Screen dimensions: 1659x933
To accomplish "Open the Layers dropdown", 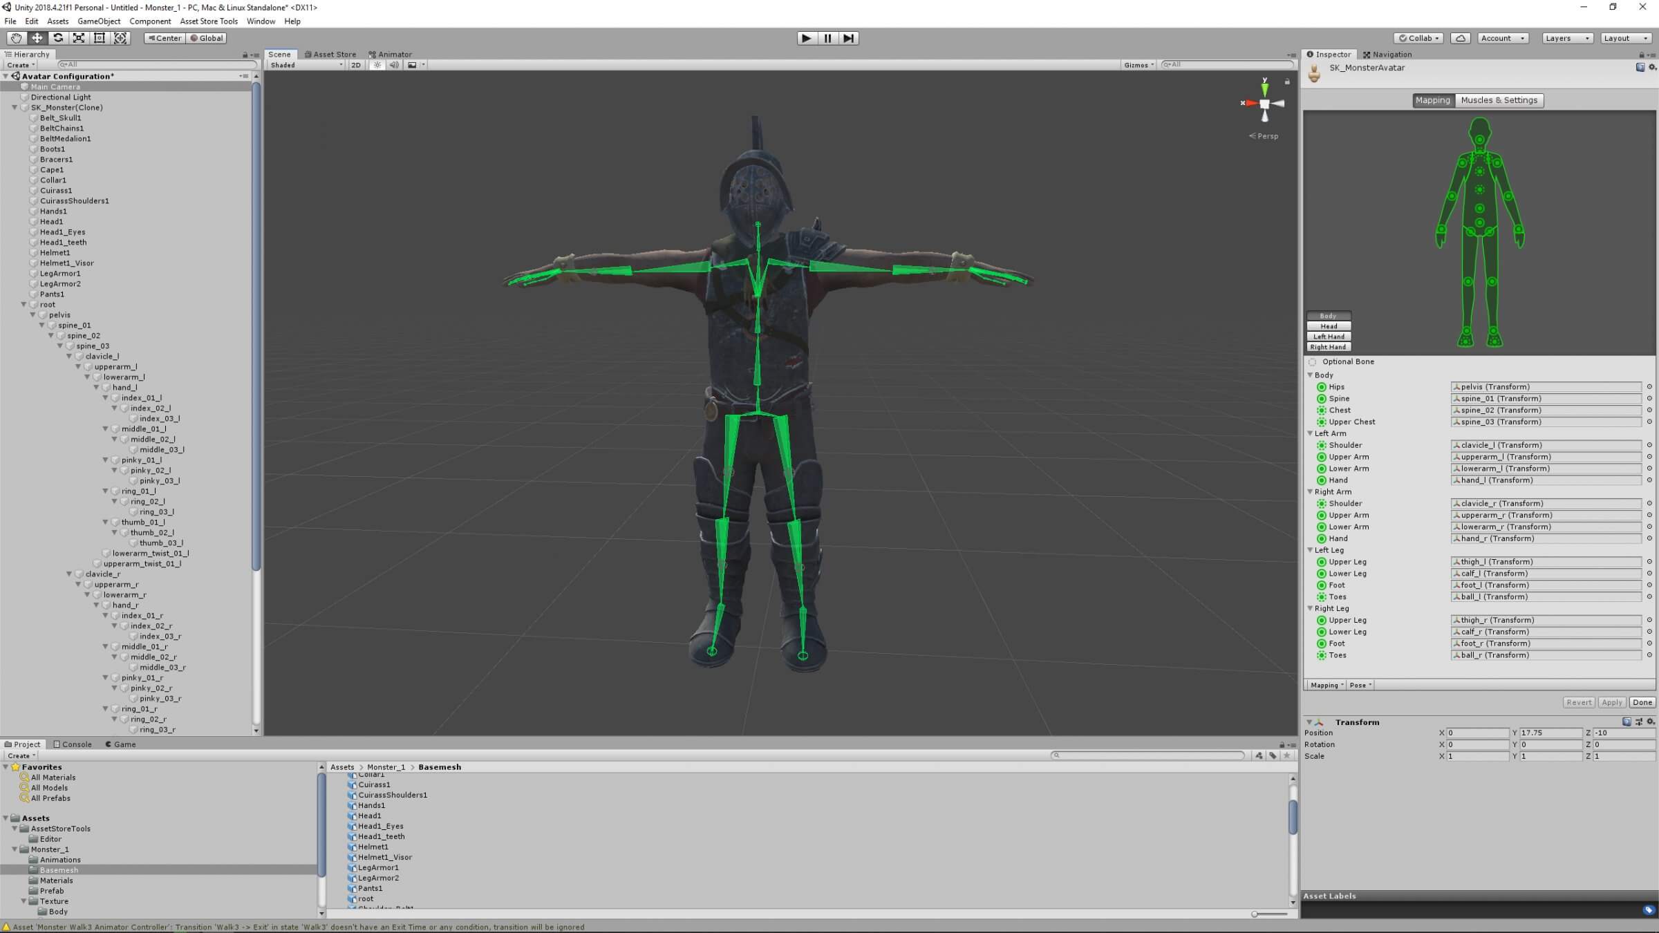I will (1566, 38).
